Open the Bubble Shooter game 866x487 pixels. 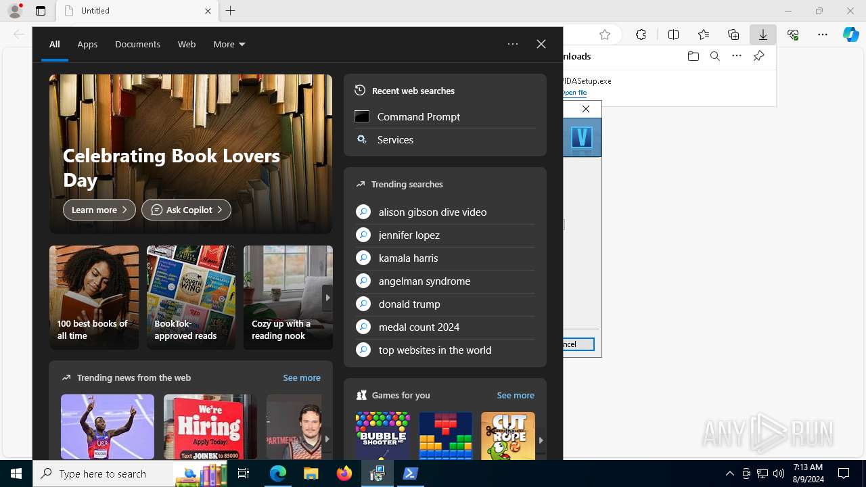[383, 436]
